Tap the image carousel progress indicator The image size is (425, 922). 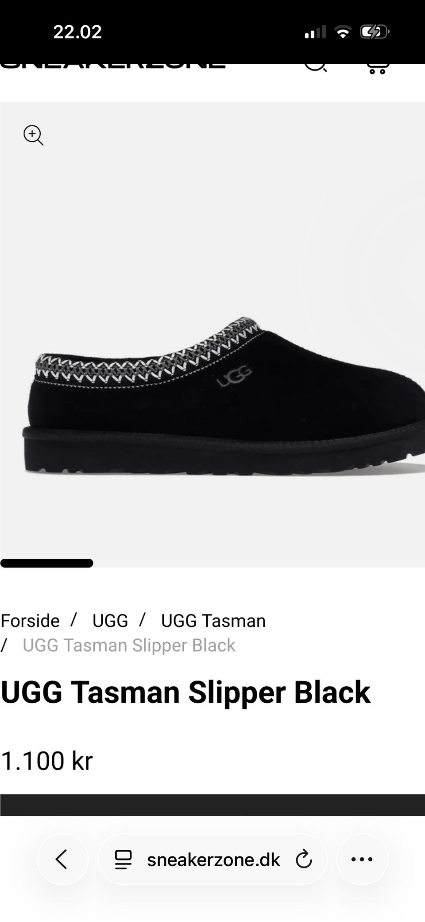click(x=47, y=563)
